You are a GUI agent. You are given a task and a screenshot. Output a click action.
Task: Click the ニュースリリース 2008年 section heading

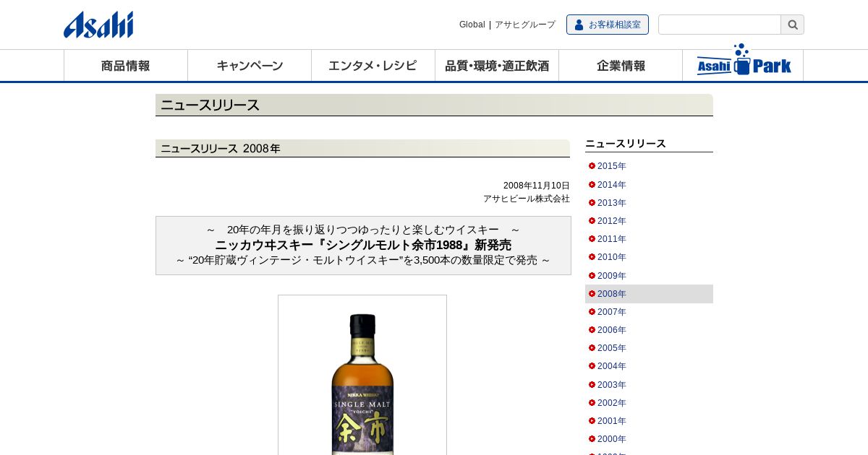(x=362, y=148)
